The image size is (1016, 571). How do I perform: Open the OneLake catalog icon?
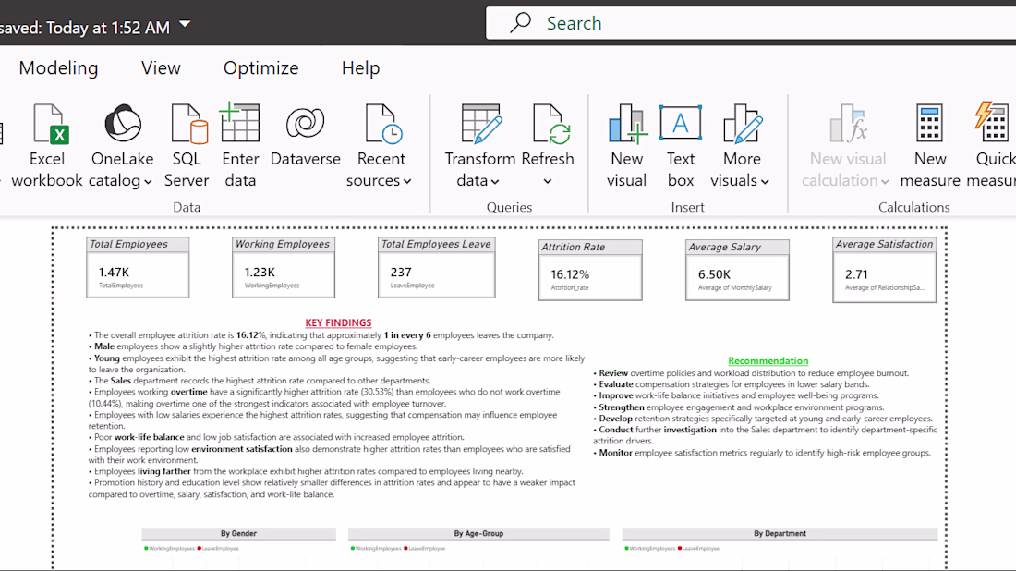coord(123,123)
